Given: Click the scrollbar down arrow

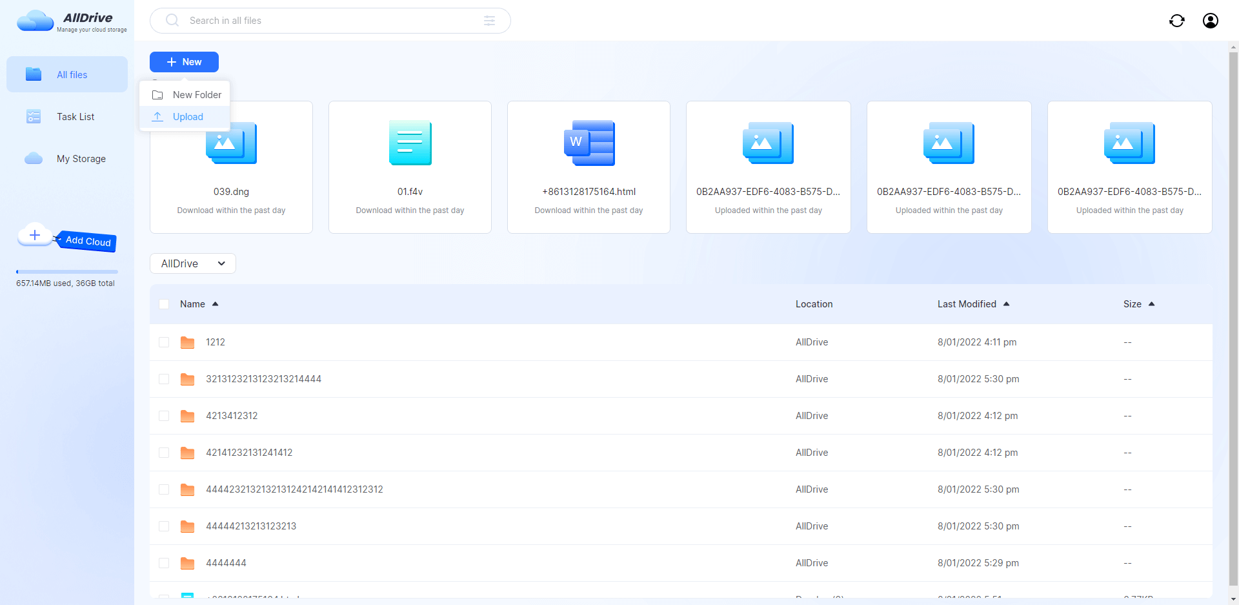Looking at the screenshot, I should tap(1234, 599).
